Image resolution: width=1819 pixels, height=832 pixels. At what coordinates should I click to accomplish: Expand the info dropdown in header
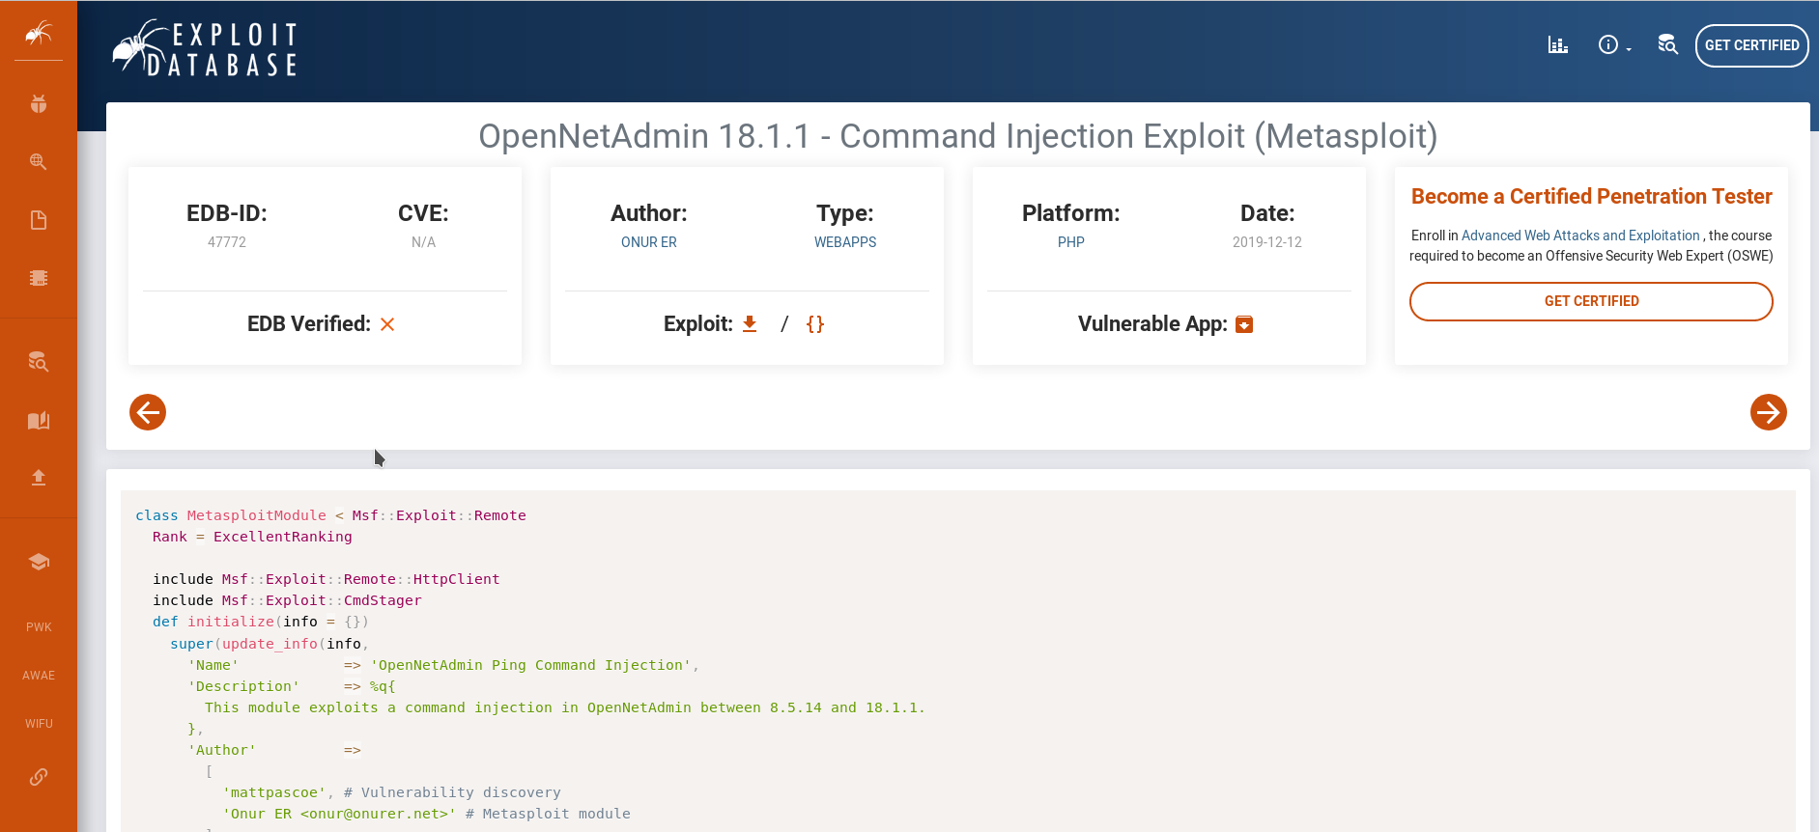(1614, 44)
